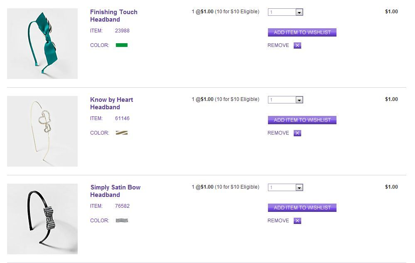Open the heart headband product image
The image size is (415, 263).
pyautogui.click(x=42, y=131)
